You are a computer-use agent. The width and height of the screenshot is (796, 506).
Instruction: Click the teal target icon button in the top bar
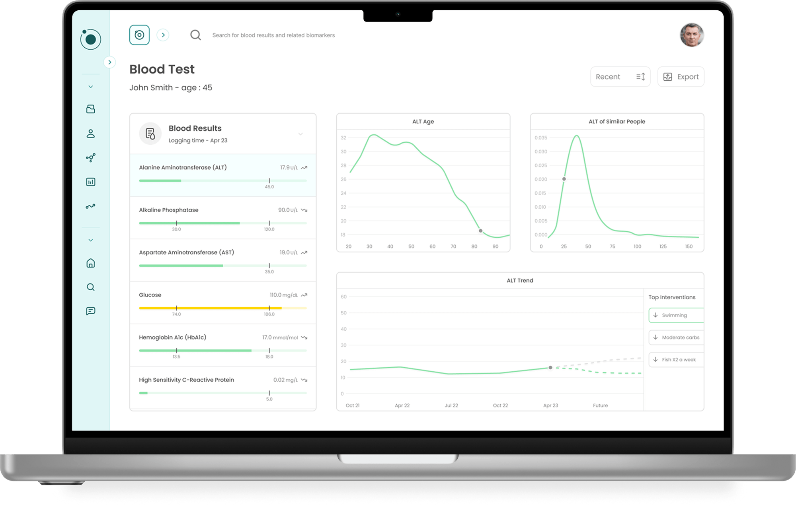point(139,35)
